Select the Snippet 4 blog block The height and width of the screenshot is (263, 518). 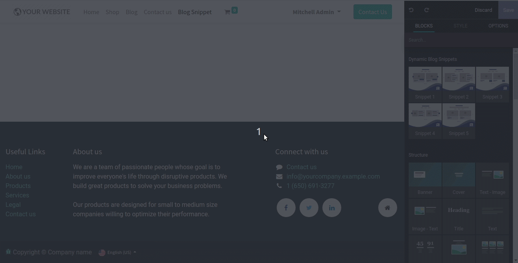425,121
